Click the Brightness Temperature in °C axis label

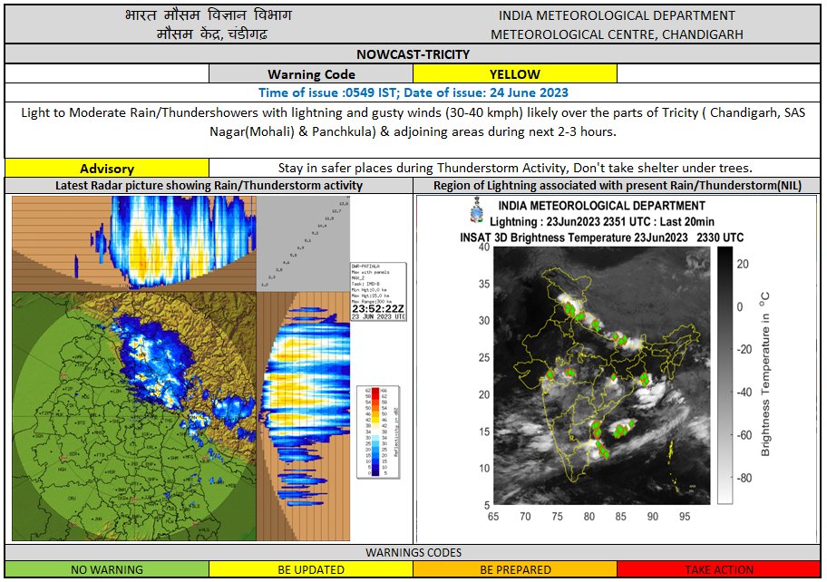tap(764, 374)
